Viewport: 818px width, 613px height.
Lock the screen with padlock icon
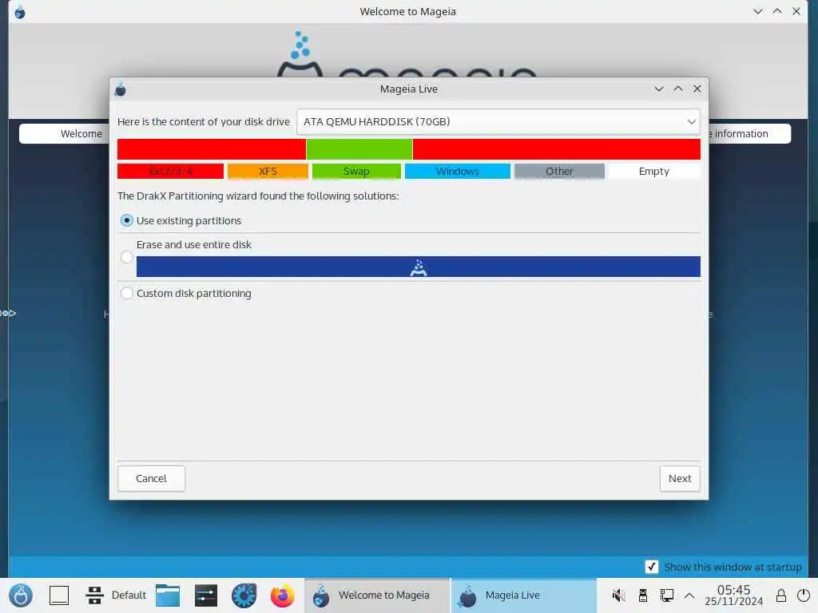point(780,595)
